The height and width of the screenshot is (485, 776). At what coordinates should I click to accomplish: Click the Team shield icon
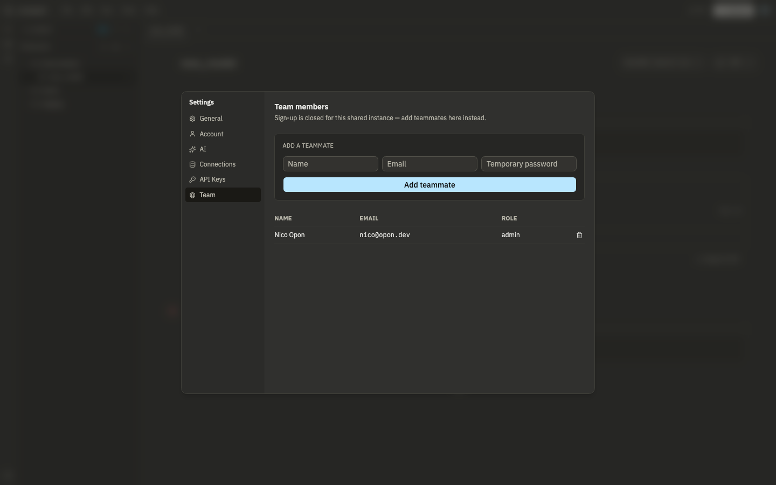click(x=192, y=195)
